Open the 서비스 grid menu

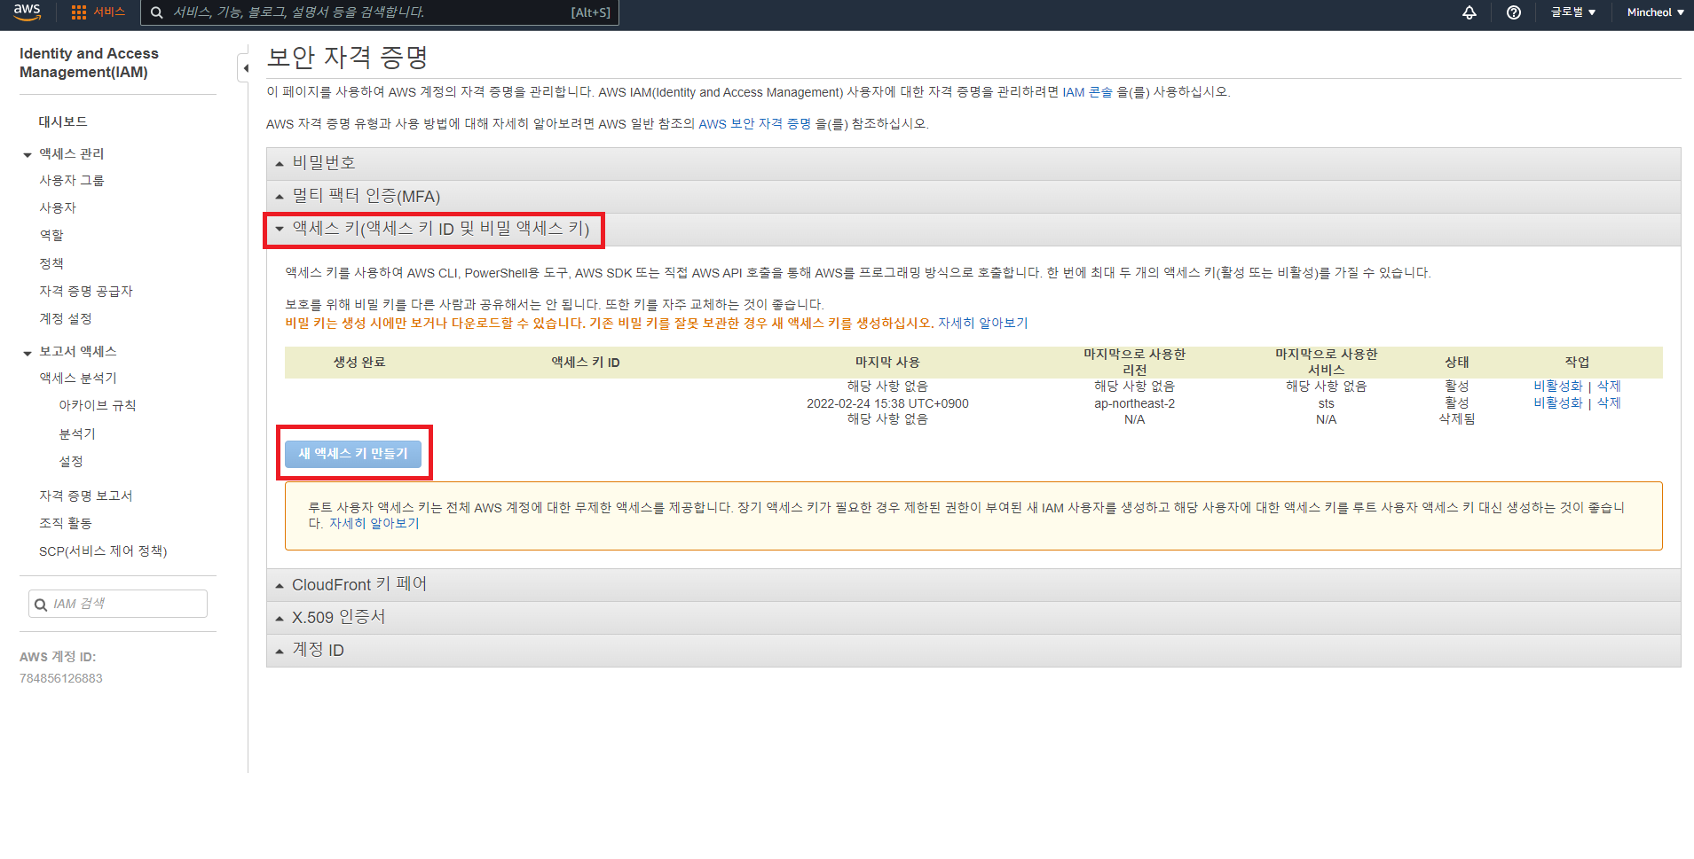[x=98, y=12]
